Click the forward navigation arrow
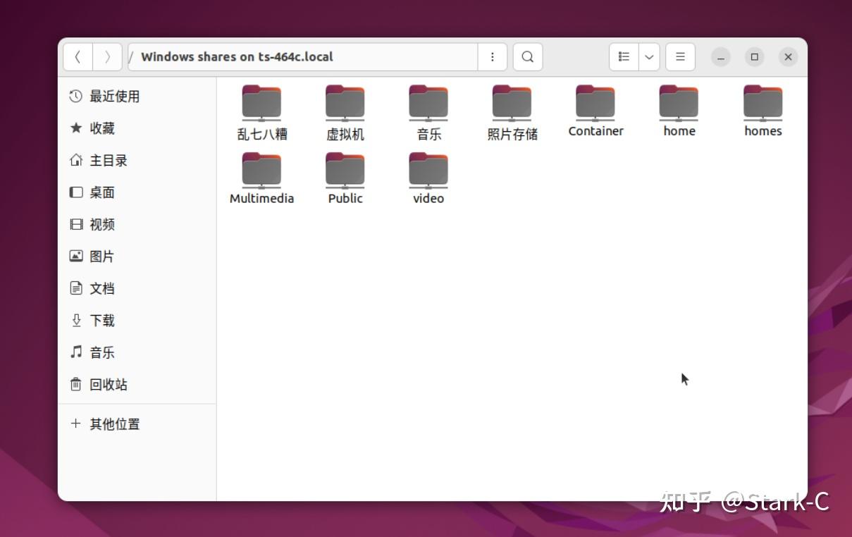 pyautogui.click(x=107, y=56)
